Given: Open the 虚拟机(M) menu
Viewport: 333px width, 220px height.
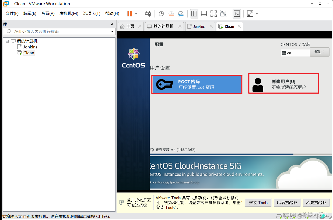Looking at the screenshot, I should pos(69,13).
